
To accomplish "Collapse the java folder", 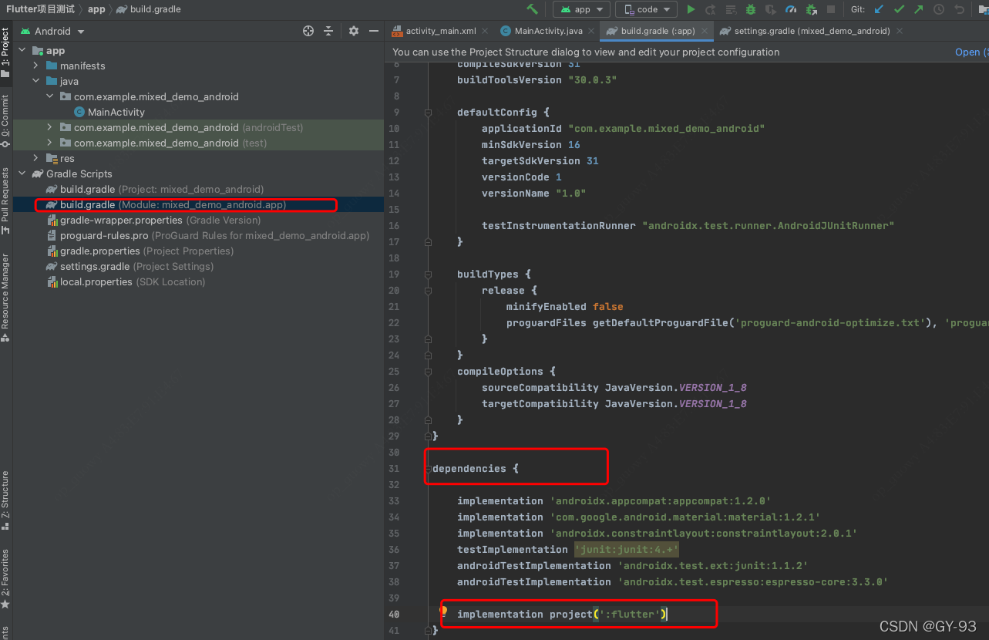I will (35, 81).
